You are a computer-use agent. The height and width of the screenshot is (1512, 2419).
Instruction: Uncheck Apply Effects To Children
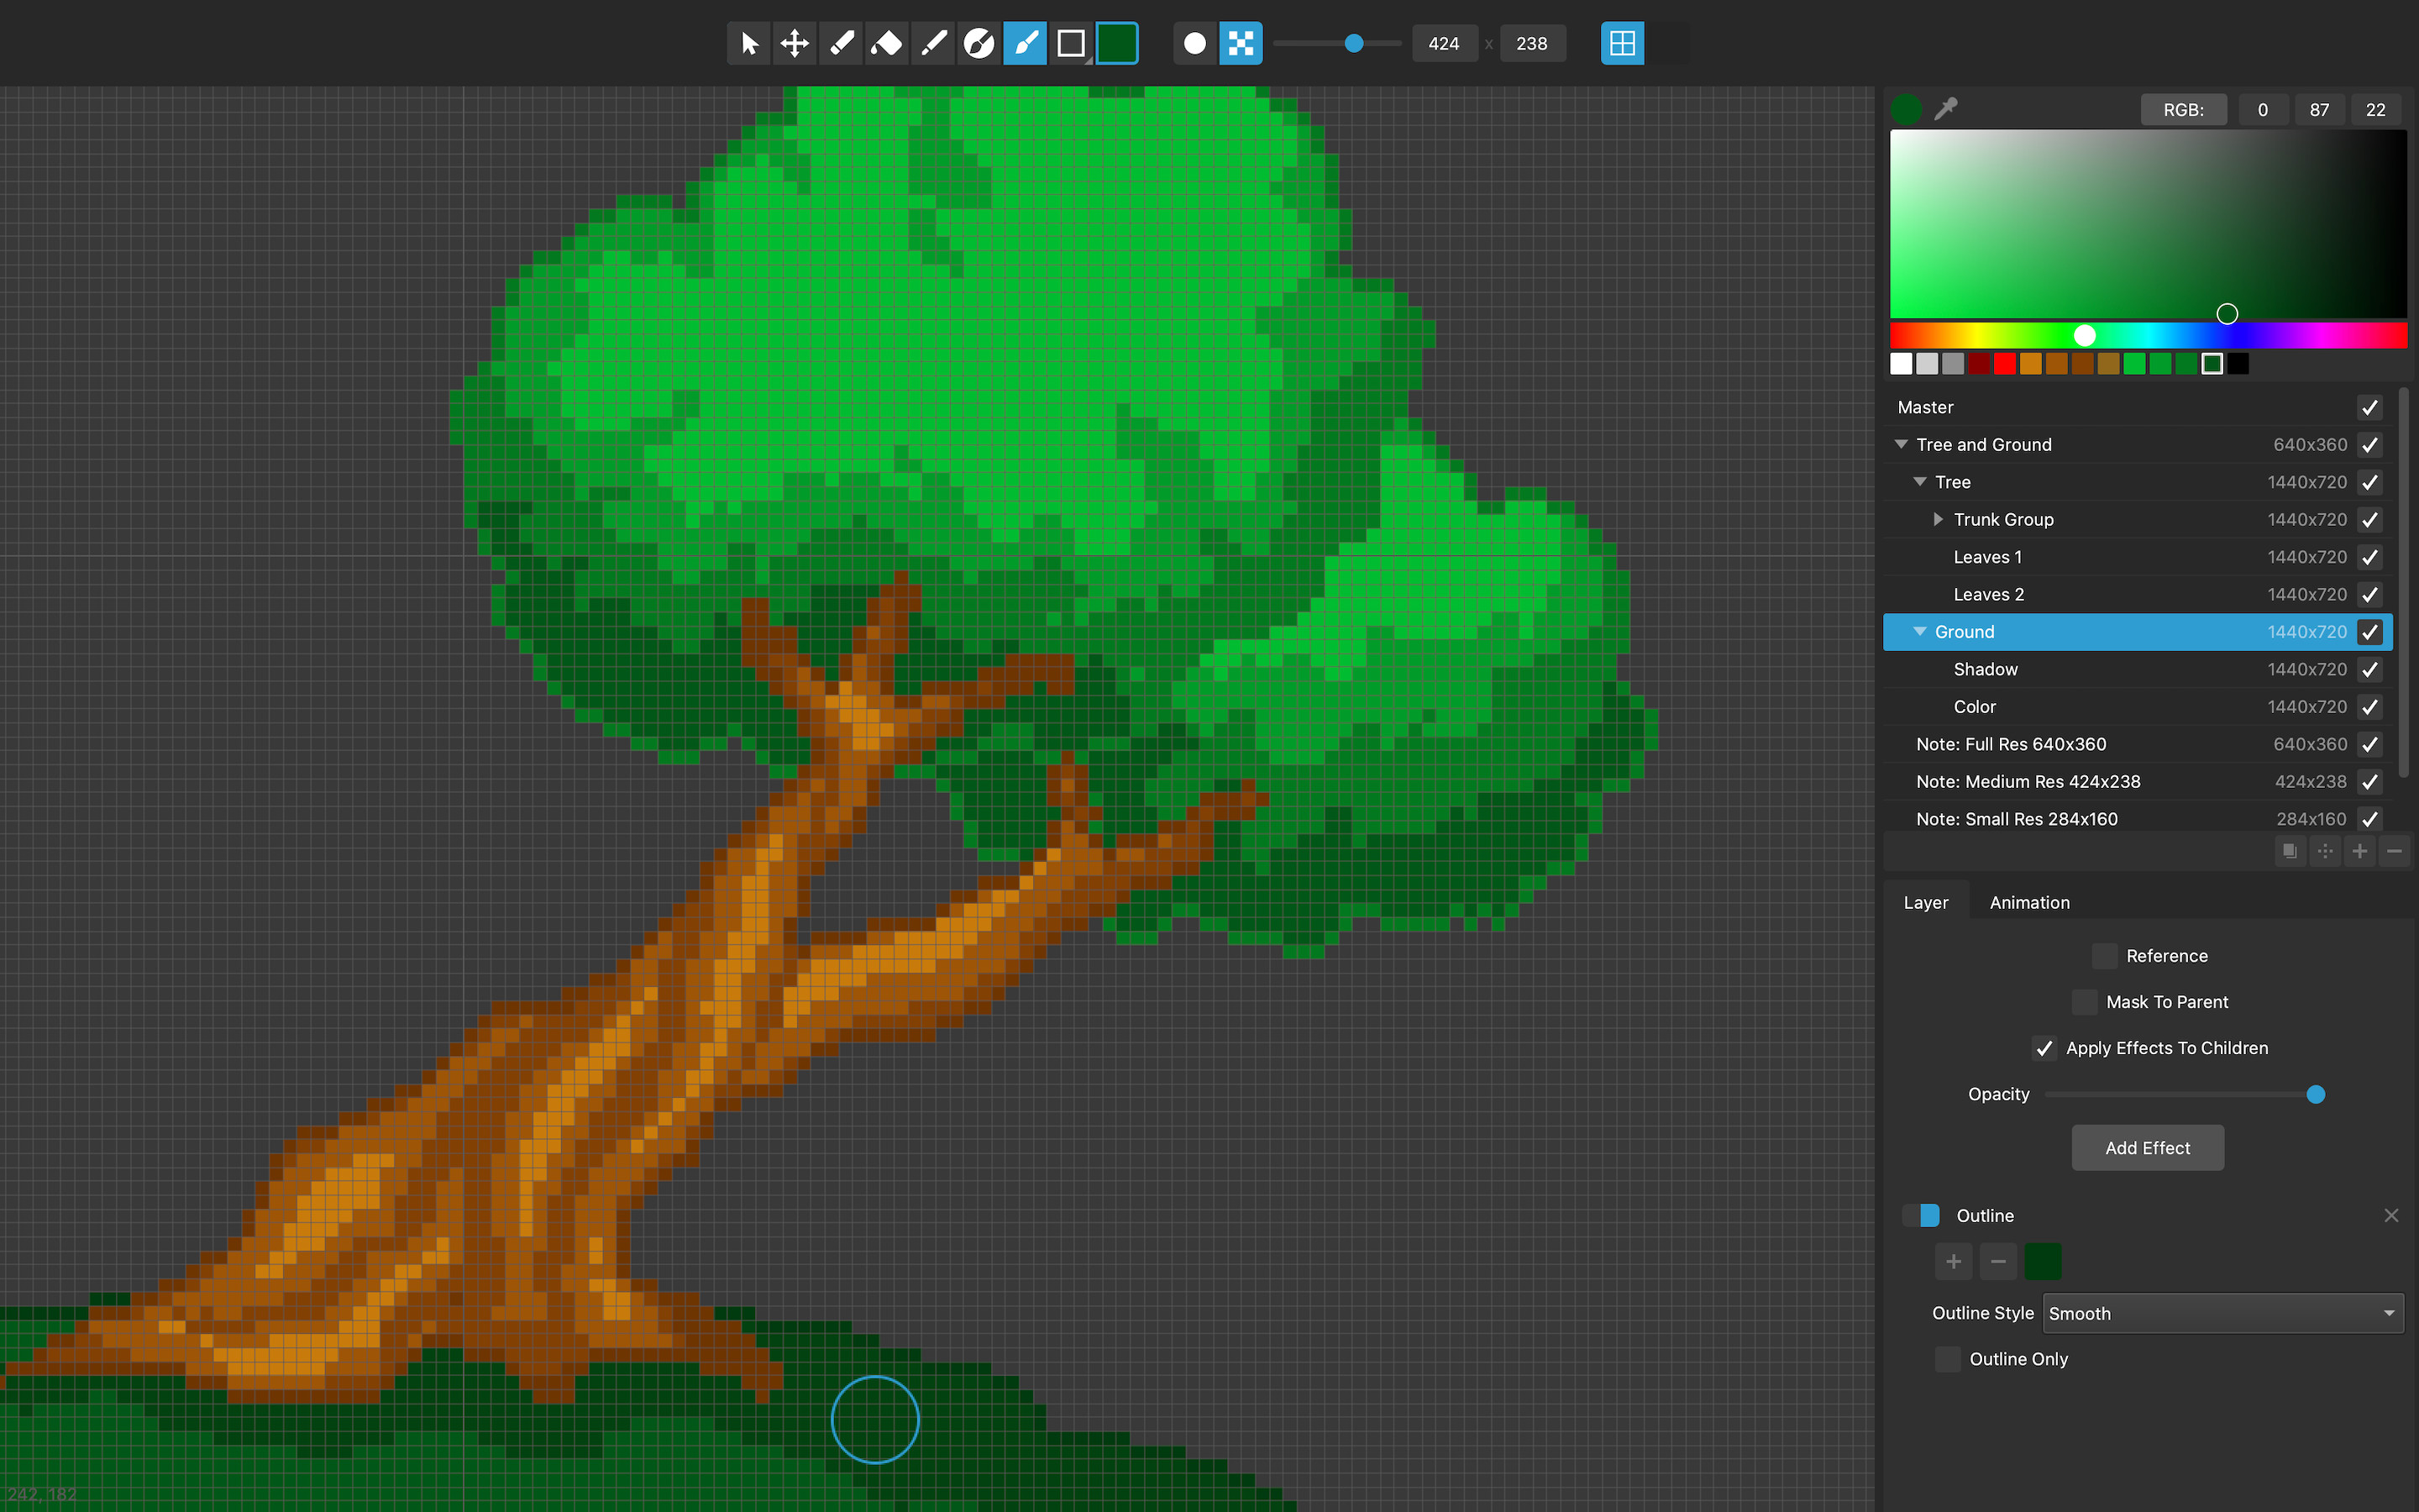(x=2044, y=1047)
